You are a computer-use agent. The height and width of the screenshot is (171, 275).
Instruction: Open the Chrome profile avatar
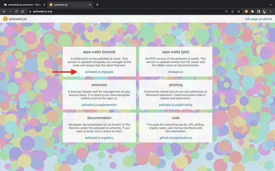[x=265, y=11]
